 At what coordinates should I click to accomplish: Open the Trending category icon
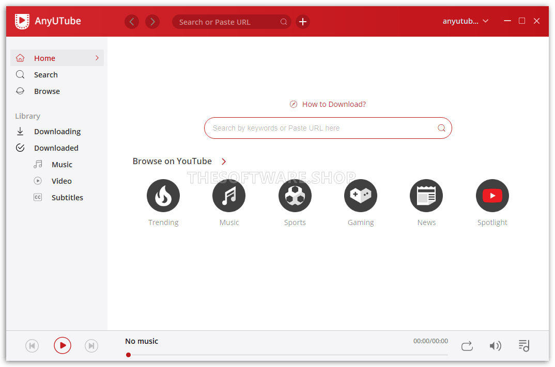163,196
